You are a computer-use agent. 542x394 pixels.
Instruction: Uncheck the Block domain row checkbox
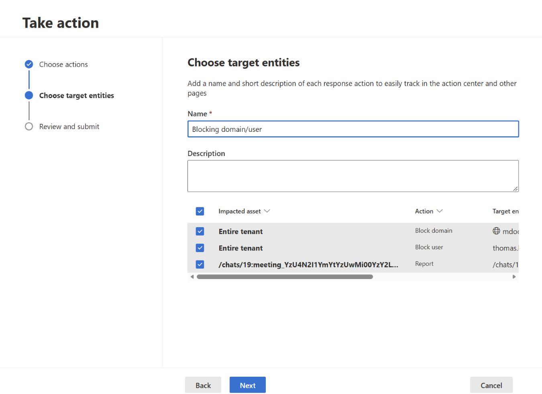pos(200,231)
